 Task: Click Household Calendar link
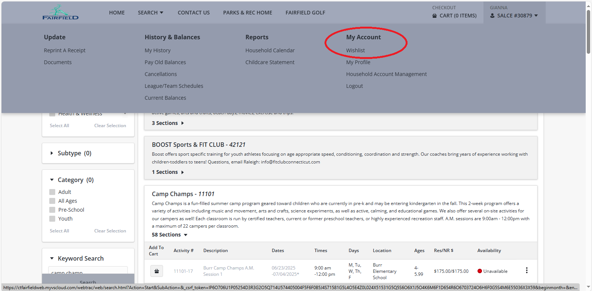(270, 50)
